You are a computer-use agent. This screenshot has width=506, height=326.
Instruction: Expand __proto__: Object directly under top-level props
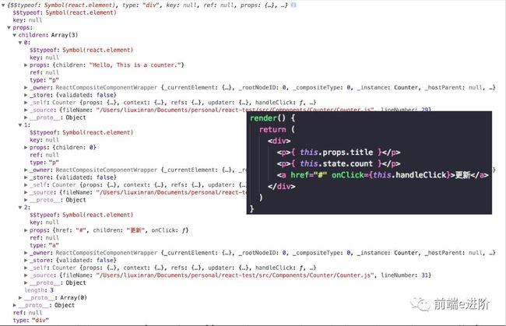click(15, 305)
